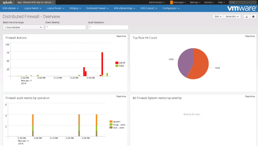
Task: Click the red DROP legend swatch
Action: pyautogui.click(x=117, y=63)
